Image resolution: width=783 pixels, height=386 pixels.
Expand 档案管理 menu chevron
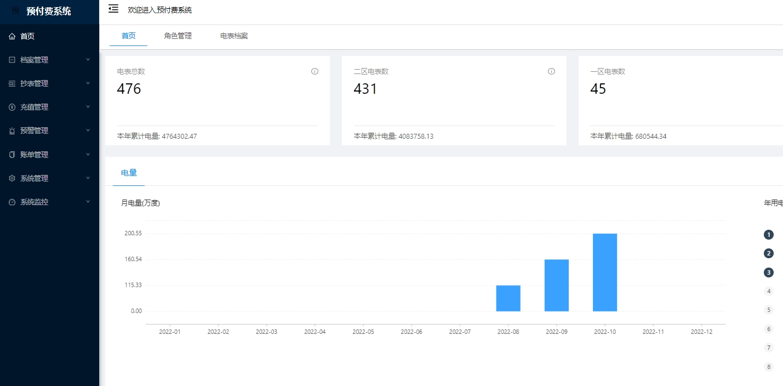(x=88, y=60)
